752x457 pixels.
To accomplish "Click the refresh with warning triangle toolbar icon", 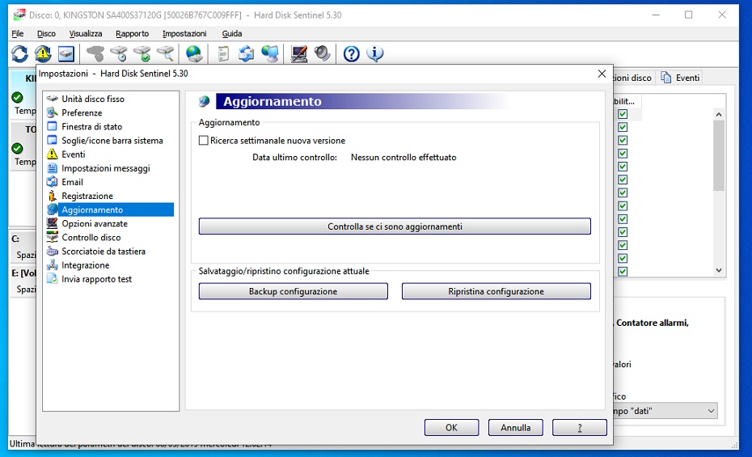I will (43, 53).
